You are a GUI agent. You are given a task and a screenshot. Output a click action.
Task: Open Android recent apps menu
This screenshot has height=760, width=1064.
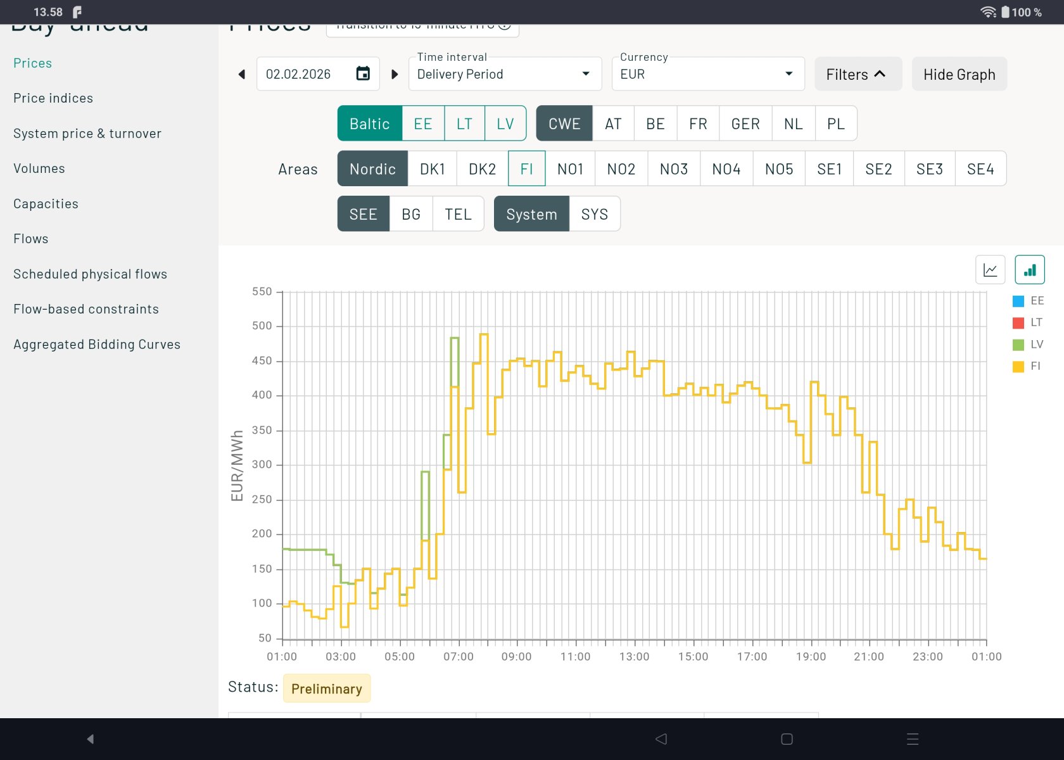tap(912, 739)
